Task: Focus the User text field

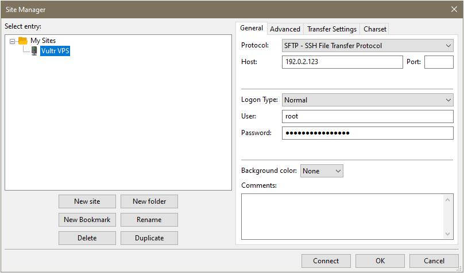Action: click(368, 116)
